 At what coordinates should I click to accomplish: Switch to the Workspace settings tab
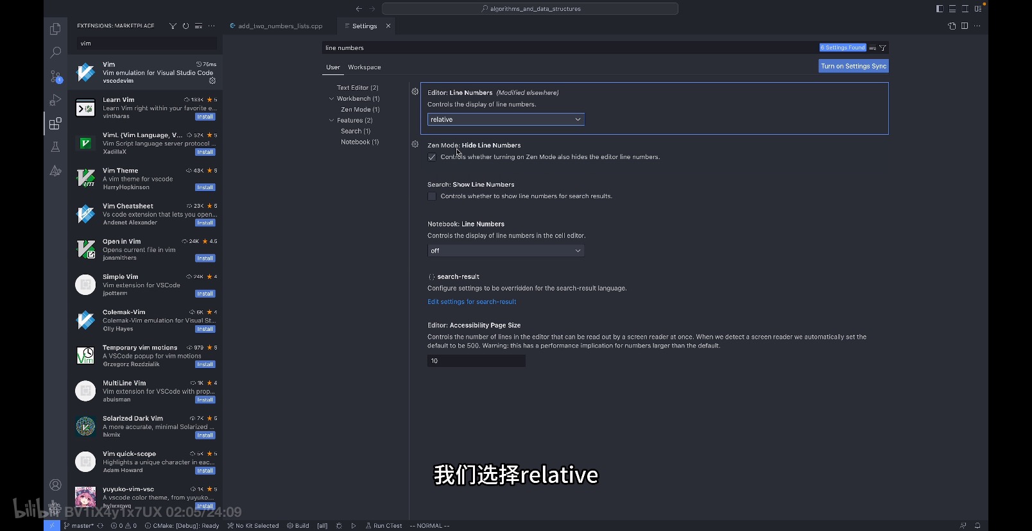[x=364, y=67]
